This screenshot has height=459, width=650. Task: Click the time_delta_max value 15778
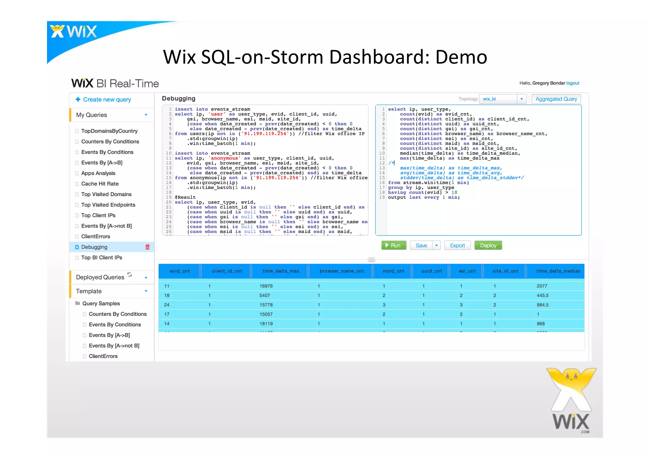(266, 305)
